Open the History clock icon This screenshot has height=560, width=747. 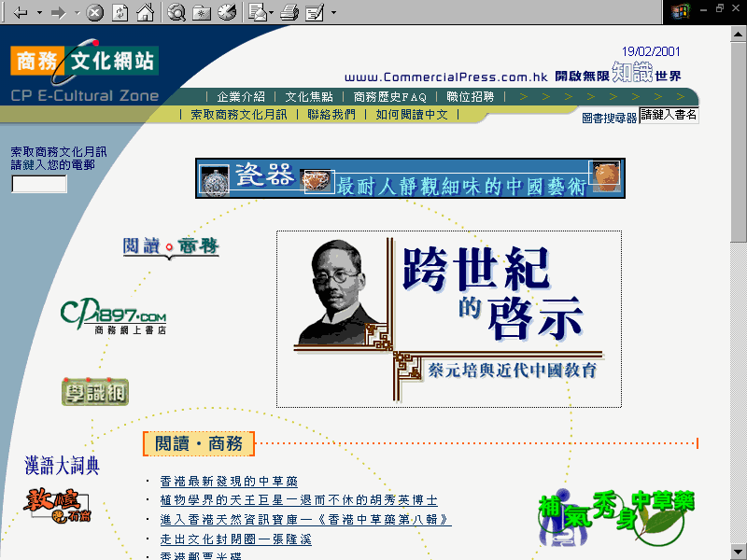(x=227, y=12)
